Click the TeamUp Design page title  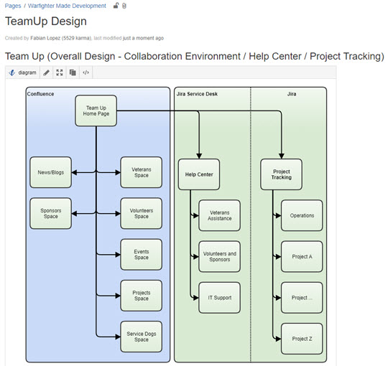(x=46, y=22)
